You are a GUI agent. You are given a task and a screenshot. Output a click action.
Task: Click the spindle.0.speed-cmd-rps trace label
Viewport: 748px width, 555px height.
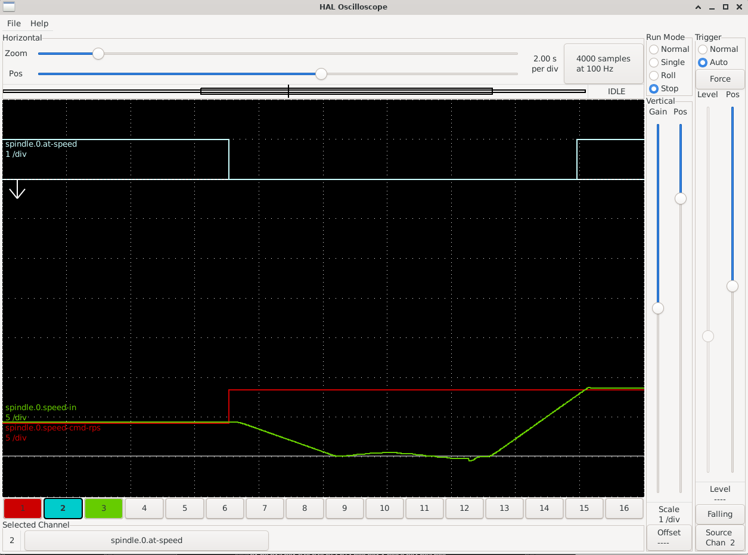(x=53, y=427)
